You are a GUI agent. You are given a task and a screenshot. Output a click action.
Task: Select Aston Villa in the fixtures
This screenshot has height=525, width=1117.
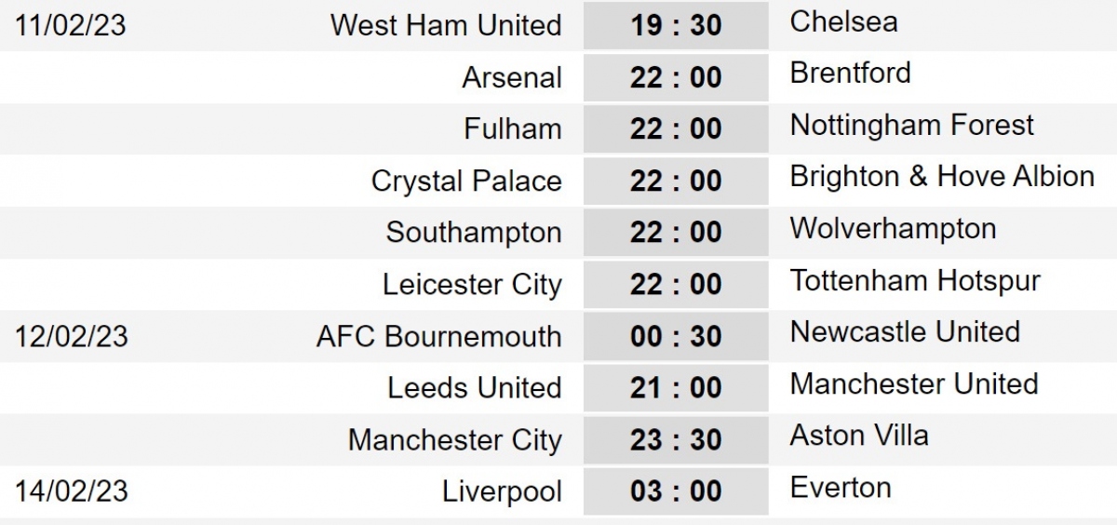point(858,436)
